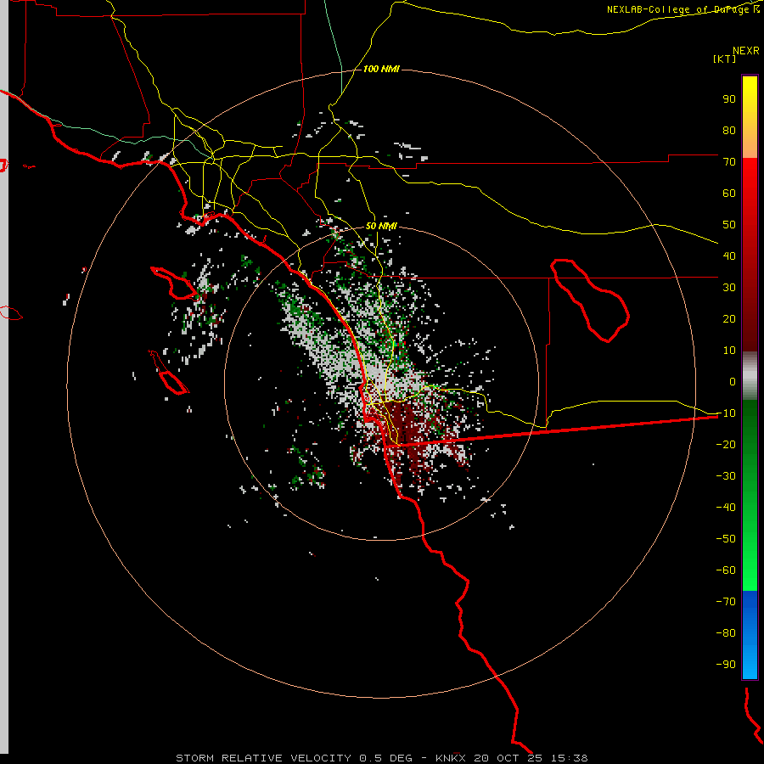Click the KNKX radar site identifier
This screenshot has width=764, height=764.
point(451,758)
